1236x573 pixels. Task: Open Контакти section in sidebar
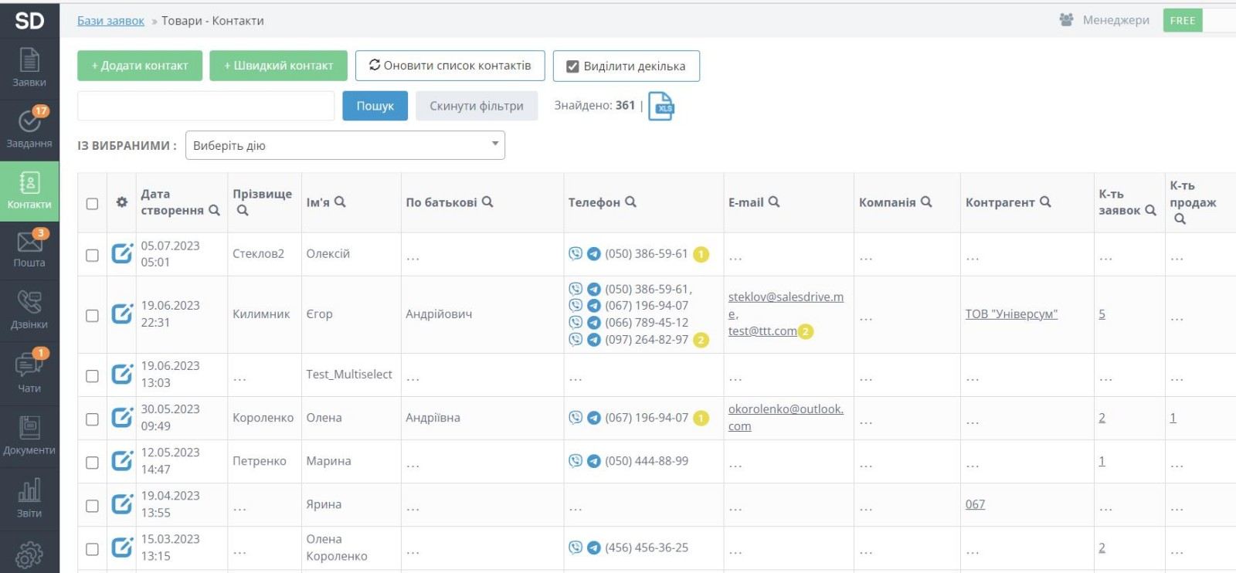tap(29, 191)
